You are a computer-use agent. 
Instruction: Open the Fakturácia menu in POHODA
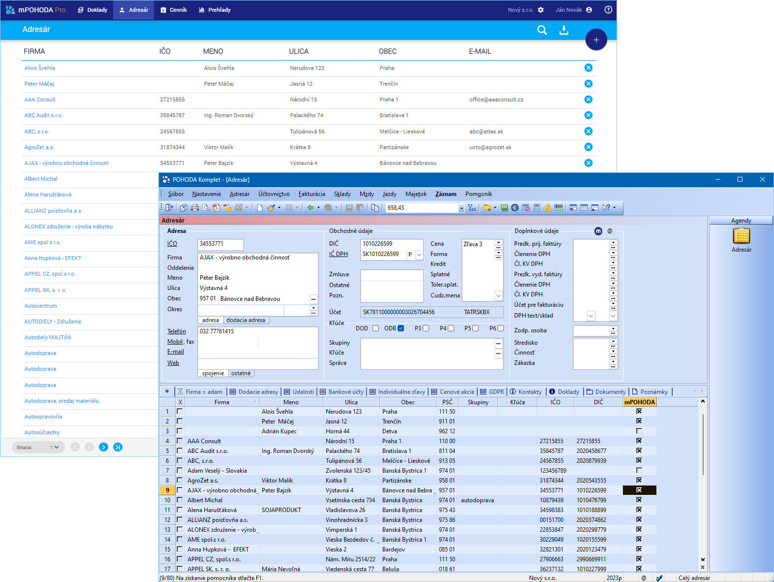311,194
